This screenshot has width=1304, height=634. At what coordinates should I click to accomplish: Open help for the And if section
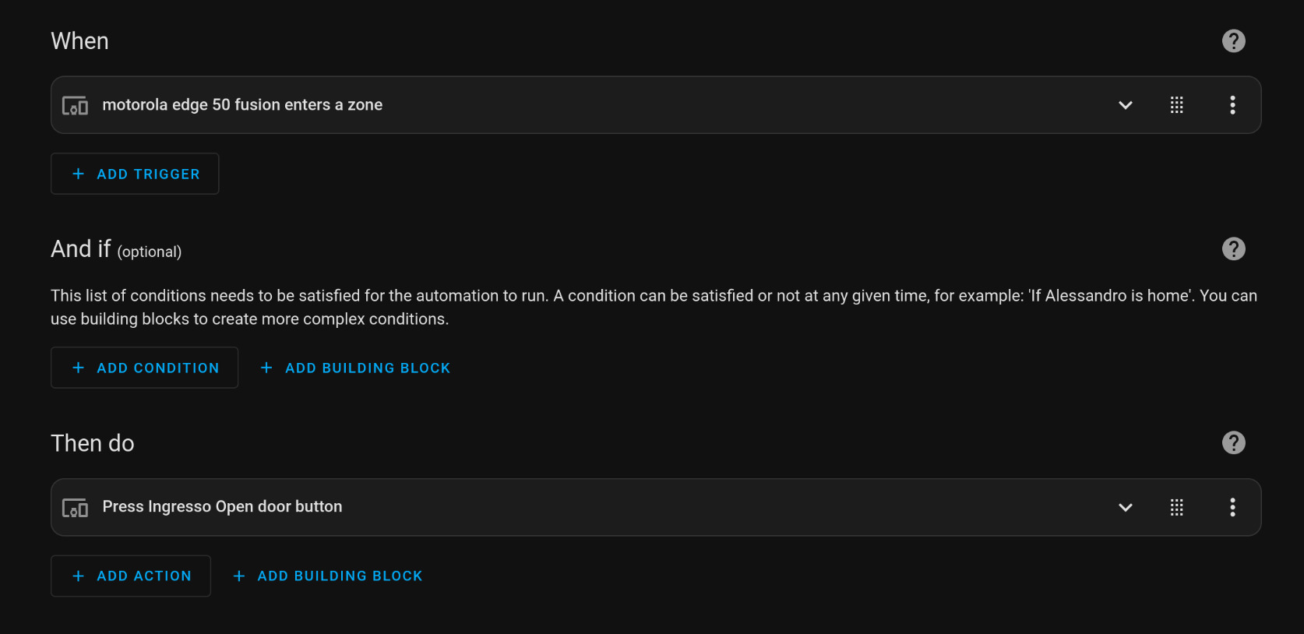coord(1233,248)
